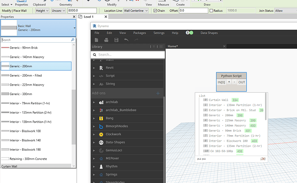Click the String Ab icon in library

[101, 84]
